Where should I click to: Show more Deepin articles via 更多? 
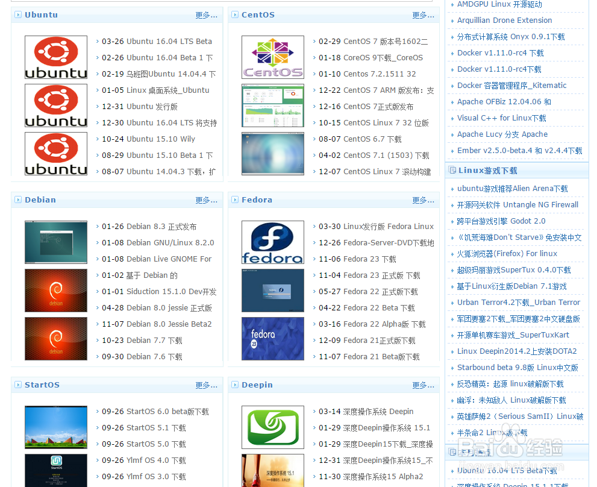coord(423,385)
